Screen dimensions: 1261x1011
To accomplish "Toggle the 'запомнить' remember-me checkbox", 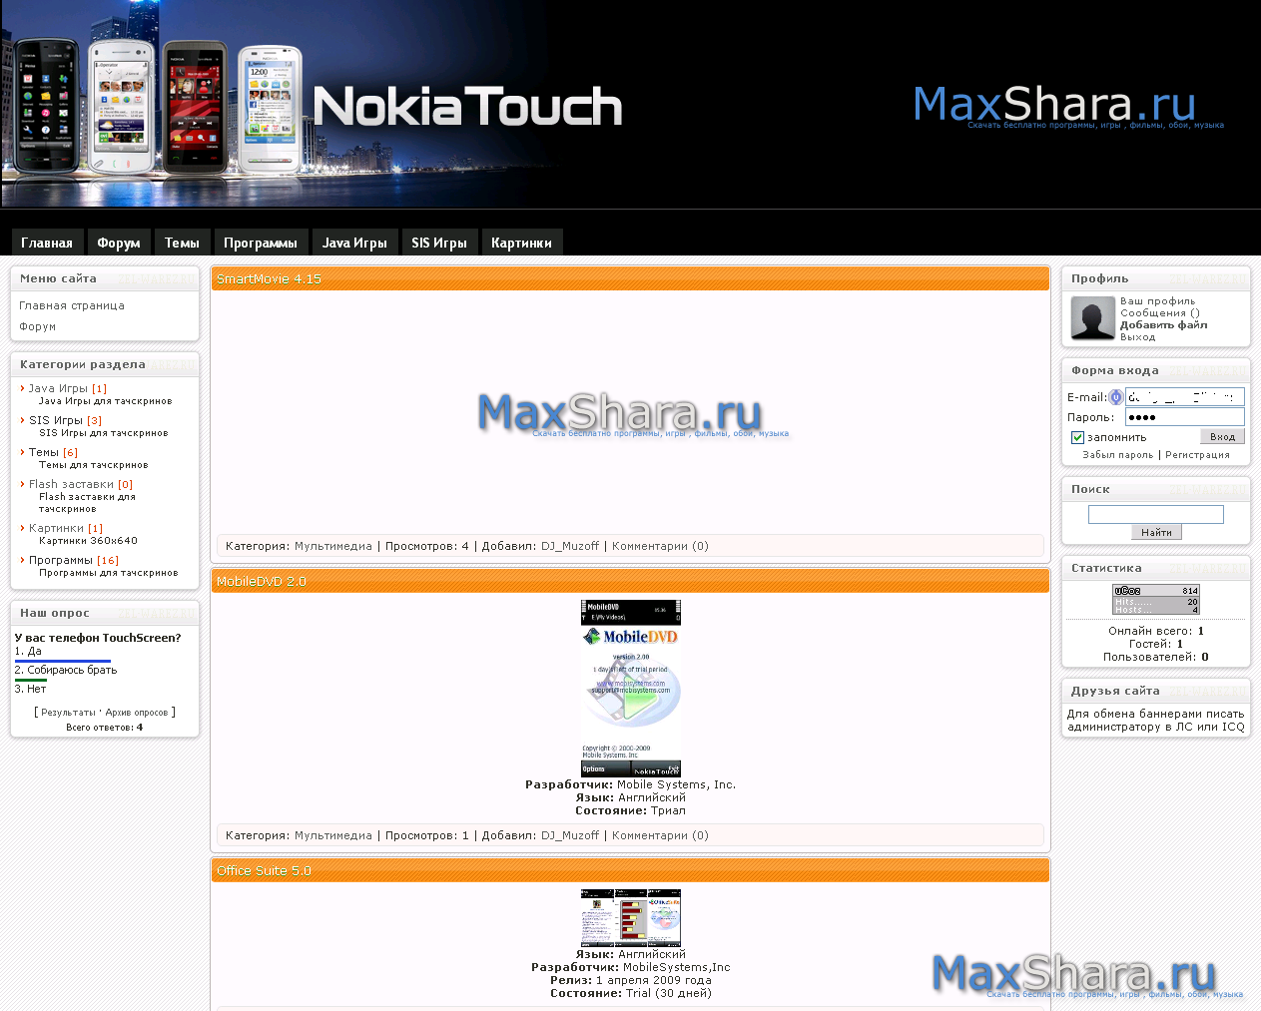I will [x=1077, y=437].
